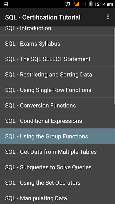Open SQL - Manipulating Data
The image size is (115, 204).
point(57,197)
